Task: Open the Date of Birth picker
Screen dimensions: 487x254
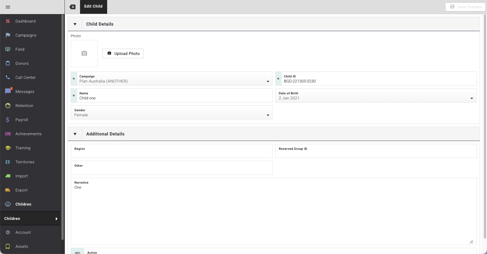Action: coord(376,95)
